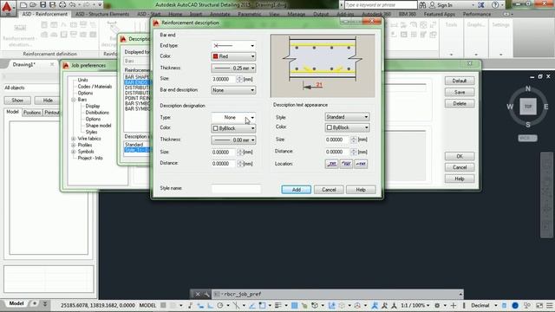Open the 1:1 / 100% annotation scale dropdown
The height and width of the screenshot is (312, 555).
point(415,305)
